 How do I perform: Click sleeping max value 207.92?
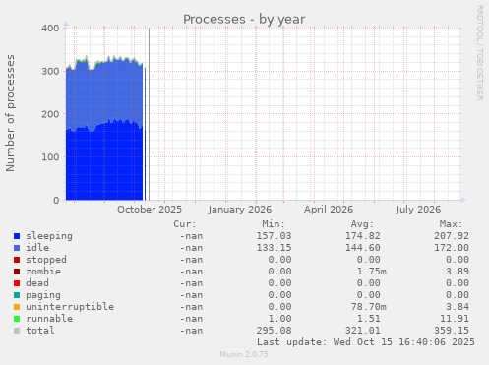(x=452, y=236)
